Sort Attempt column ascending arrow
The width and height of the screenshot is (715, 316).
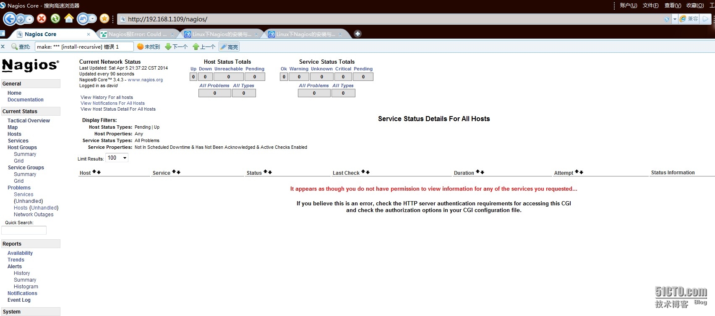577,172
